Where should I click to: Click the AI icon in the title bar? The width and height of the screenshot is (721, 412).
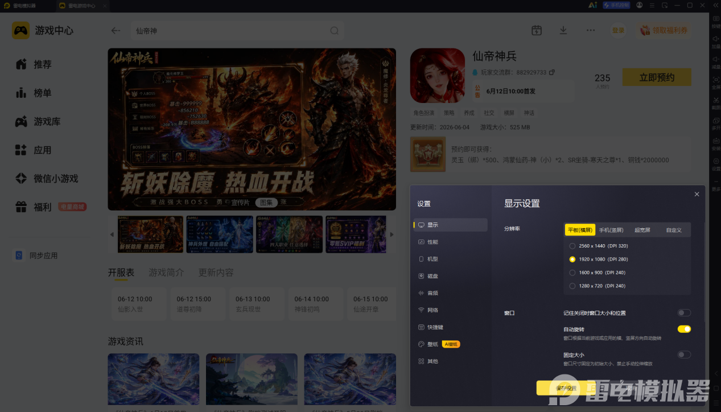click(592, 5)
